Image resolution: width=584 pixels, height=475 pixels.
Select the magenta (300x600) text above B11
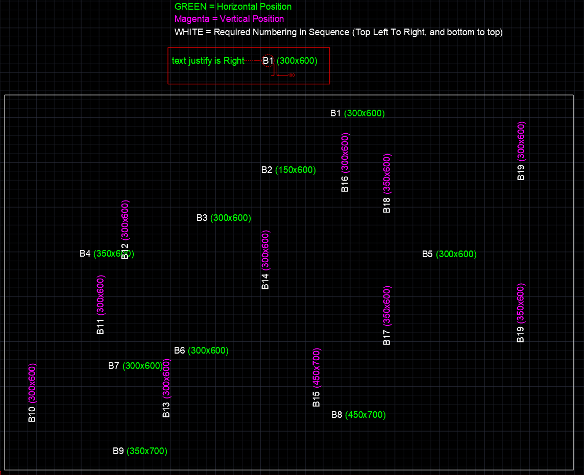click(x=101, y=295)
